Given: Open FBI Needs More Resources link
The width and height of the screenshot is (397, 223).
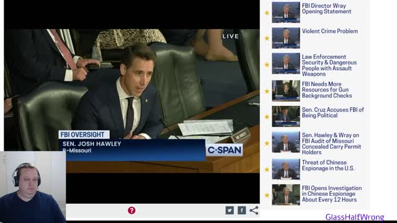Looking at the screenshot, I should tap(327, 90).
